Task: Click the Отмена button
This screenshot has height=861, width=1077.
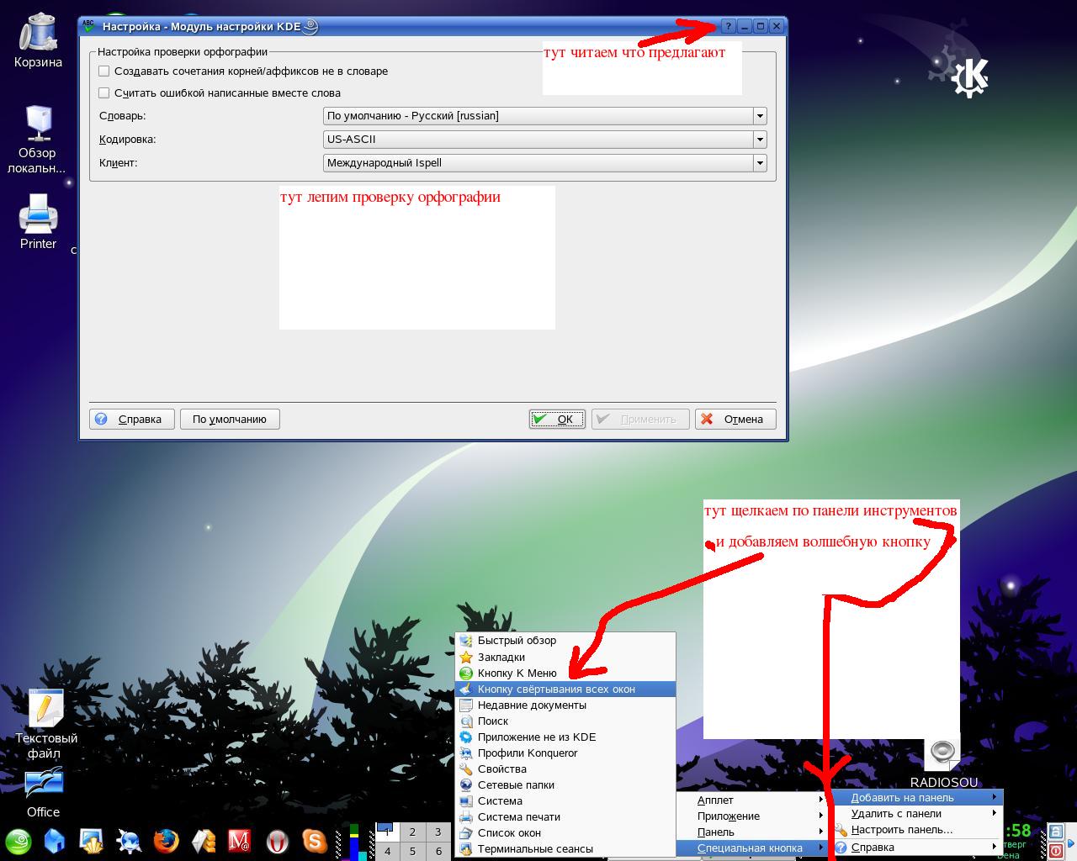Action: pyautogui.click(x=735, y=419)
